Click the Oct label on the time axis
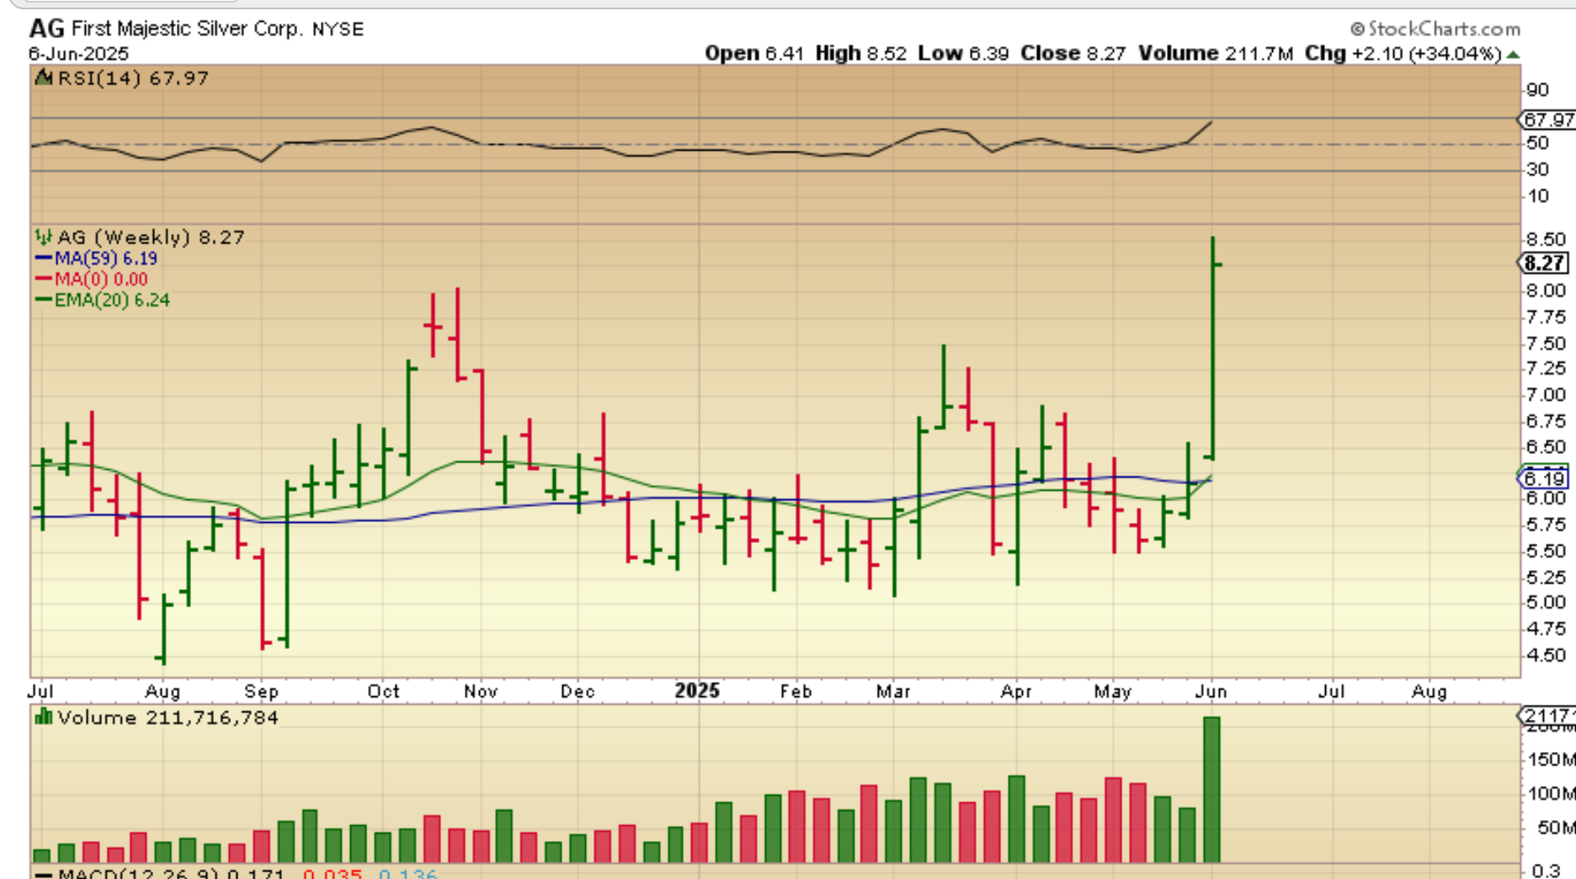This screenshot has height=879, width=1576. click(x=383, y=691)
